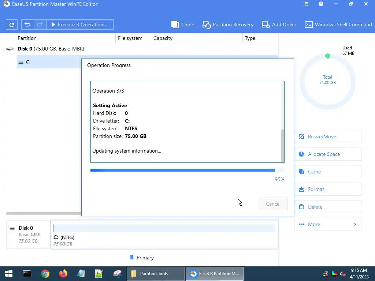Select C: (NTFS) block in disk map

164,235
